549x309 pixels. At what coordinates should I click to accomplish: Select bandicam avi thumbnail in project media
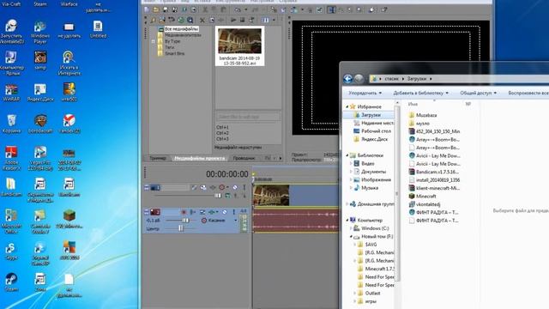[240, 46]
